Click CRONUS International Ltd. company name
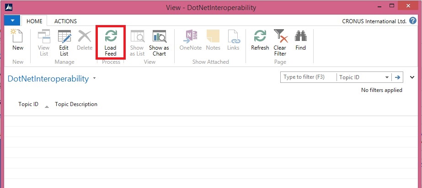Screen dimensions: 422x188 click(x=374, y=21)
